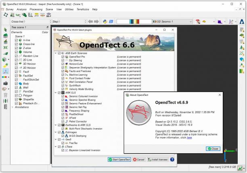Go to previous position with left arrow
247x173 pixels.
pyautogui.click(x=90, y=21)
